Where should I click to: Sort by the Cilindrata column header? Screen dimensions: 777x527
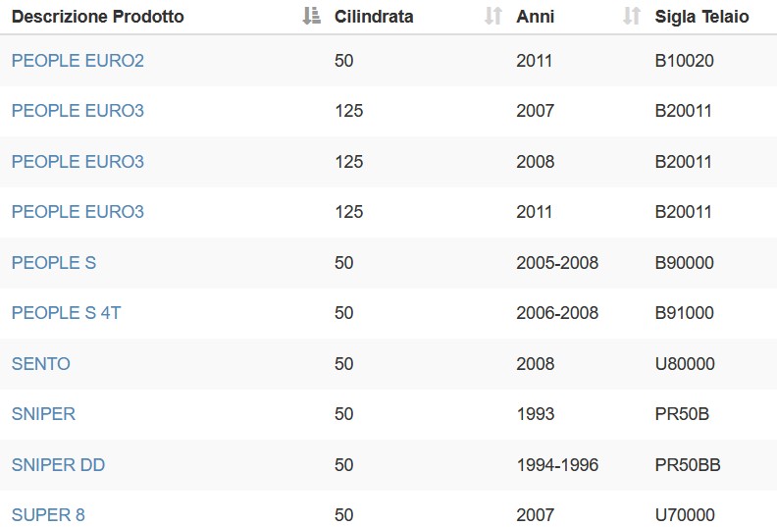(x=374, y=17)
